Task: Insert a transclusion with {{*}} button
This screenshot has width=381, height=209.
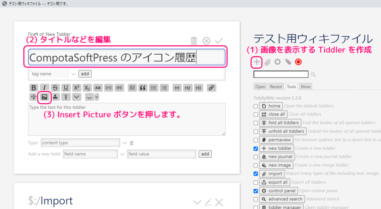Action: (x=119, y=88)
